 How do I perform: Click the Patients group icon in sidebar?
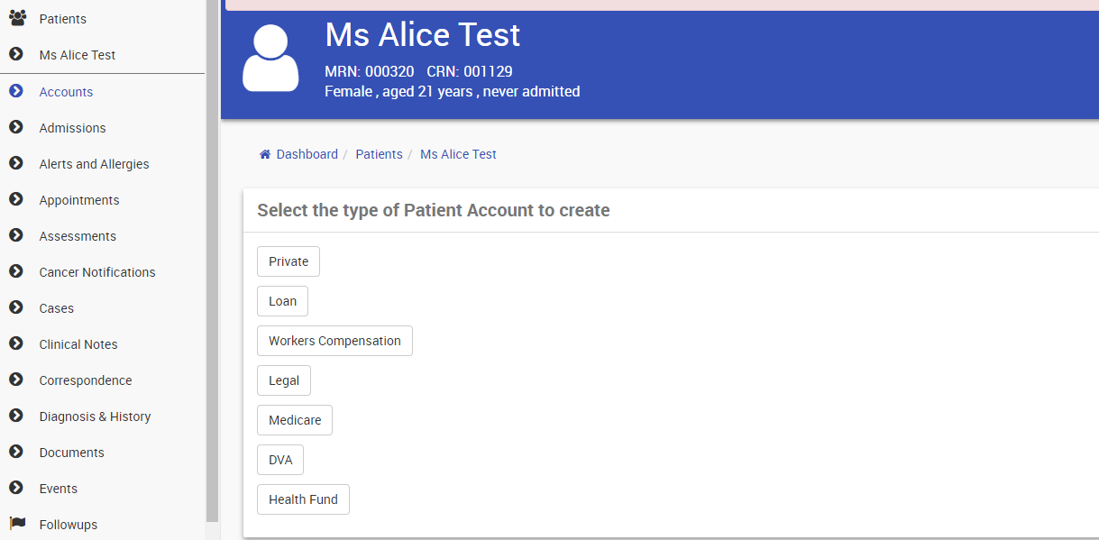tap(17, 18)
